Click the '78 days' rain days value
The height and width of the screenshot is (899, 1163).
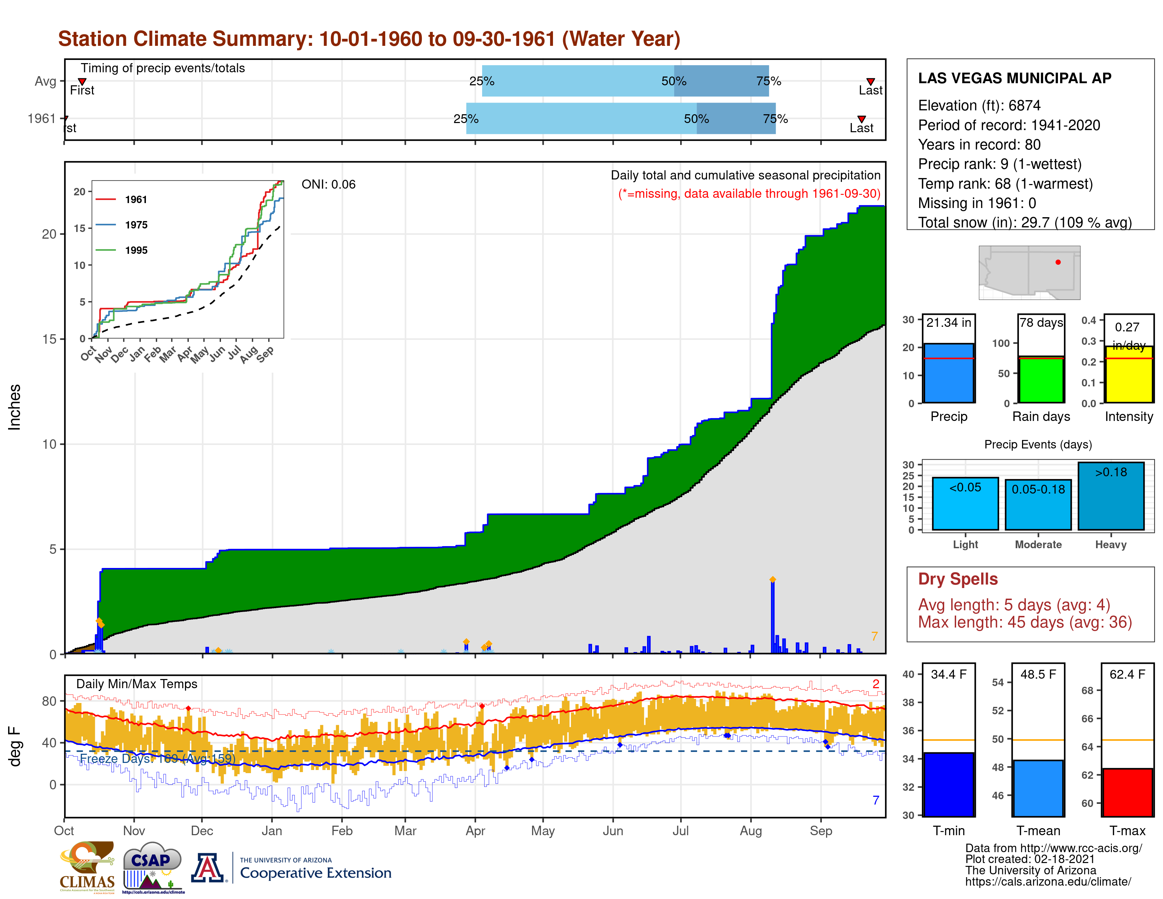(x=1041, y=323)
